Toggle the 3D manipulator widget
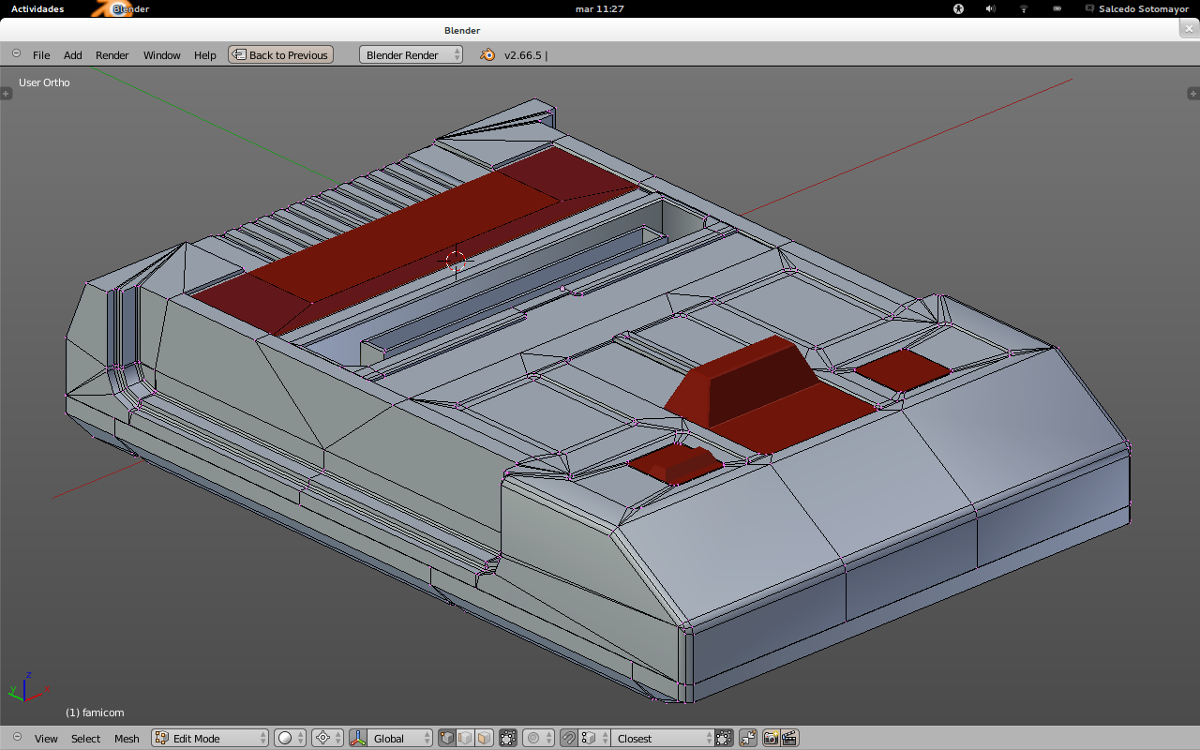The image size is (1200, 750). pos(357,739)
